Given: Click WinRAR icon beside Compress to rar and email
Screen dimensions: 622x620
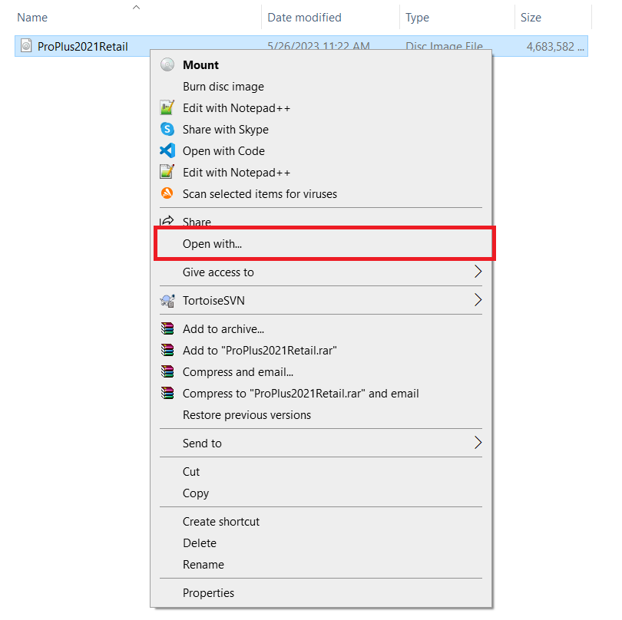Looking at the screenshot, I should [x=167, y=393].
